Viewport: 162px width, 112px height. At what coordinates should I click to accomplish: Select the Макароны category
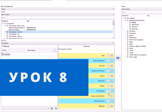(133, 38)
